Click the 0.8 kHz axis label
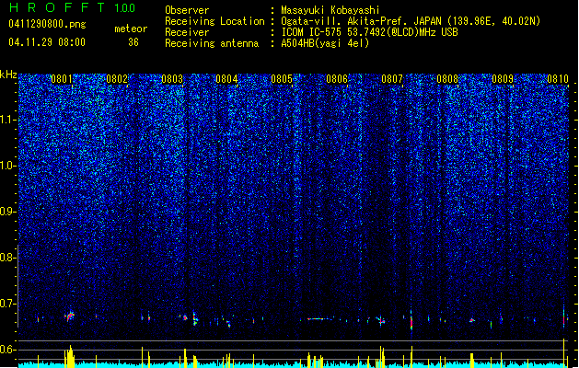This screenshot has height=368, width=579. [7, 258]
